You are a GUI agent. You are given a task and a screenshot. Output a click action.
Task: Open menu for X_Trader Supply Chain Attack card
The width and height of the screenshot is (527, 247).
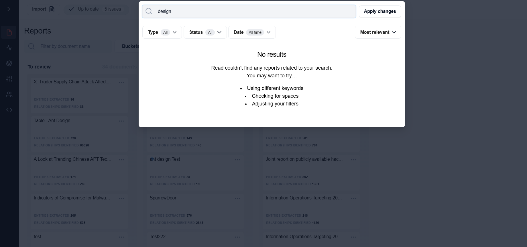click(121, 82)
